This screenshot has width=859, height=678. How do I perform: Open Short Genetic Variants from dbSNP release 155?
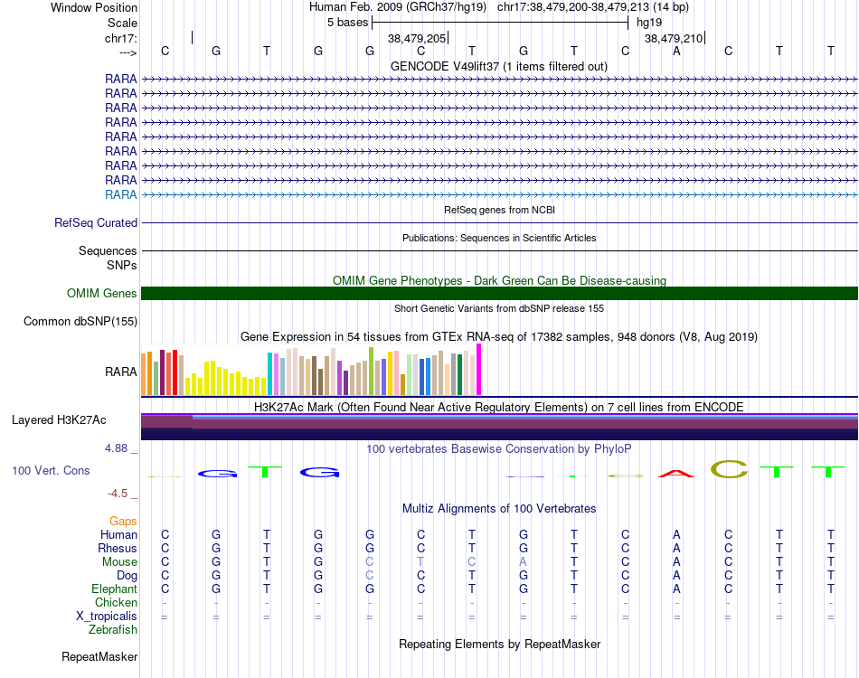[x=499, y=308]
